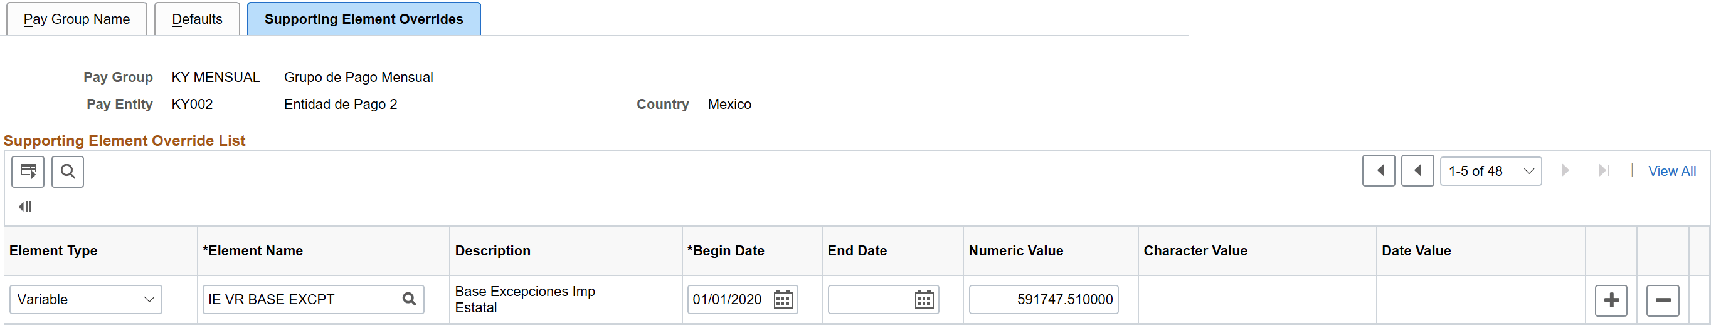Open Element Name lookup magnifier
Viewport: 1716px width, 328px height.
pyautogui.click(x=409, y=299)
